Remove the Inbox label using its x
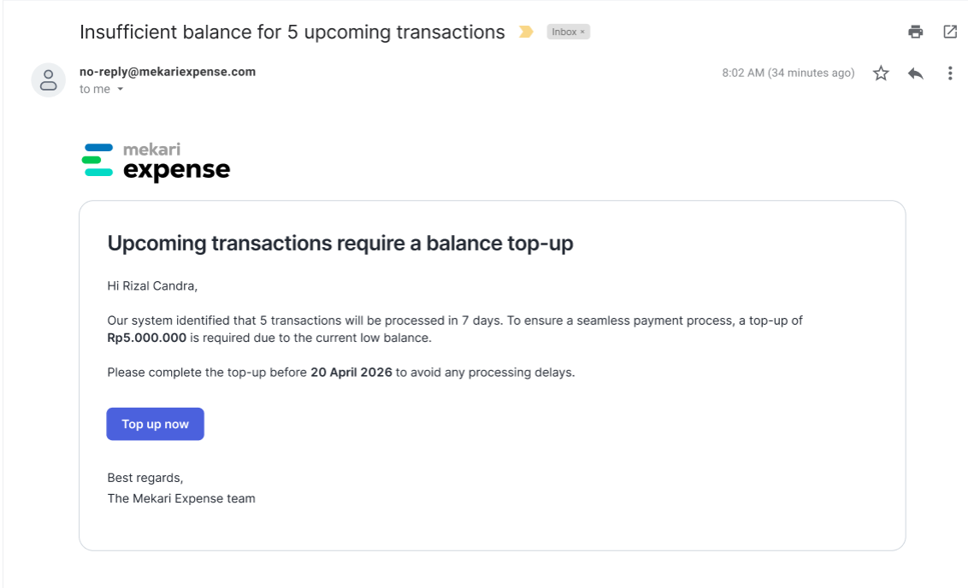 tap(582, 32)
